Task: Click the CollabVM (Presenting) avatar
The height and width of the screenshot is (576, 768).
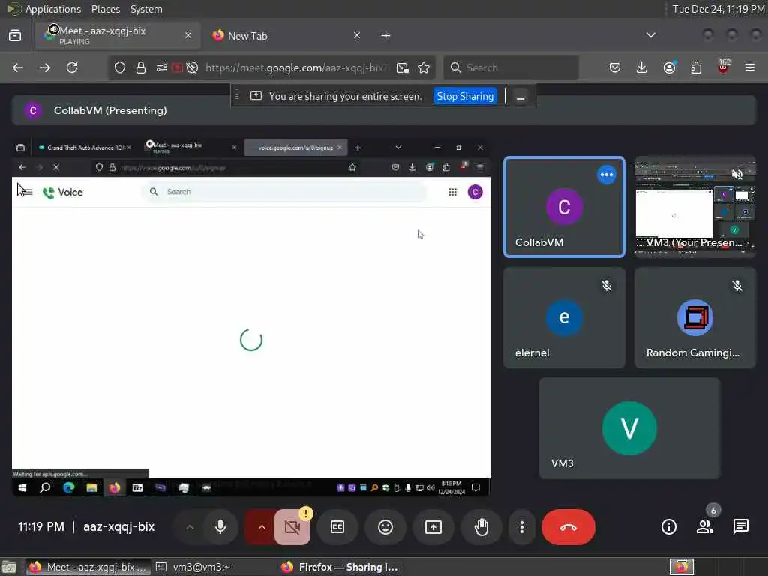Action: 33,110
